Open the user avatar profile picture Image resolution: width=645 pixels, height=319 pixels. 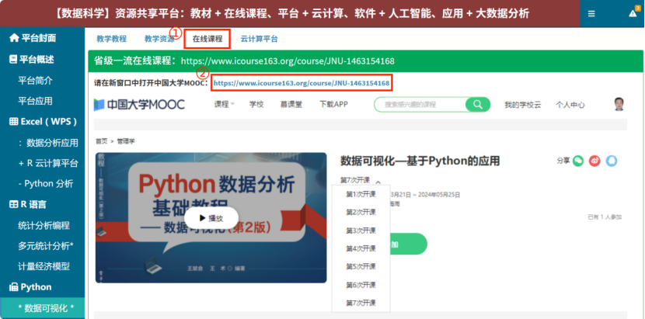coord(619,105)
